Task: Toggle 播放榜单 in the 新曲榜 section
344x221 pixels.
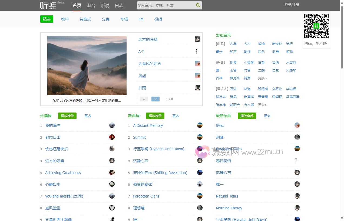Action: tap(155, 116)
